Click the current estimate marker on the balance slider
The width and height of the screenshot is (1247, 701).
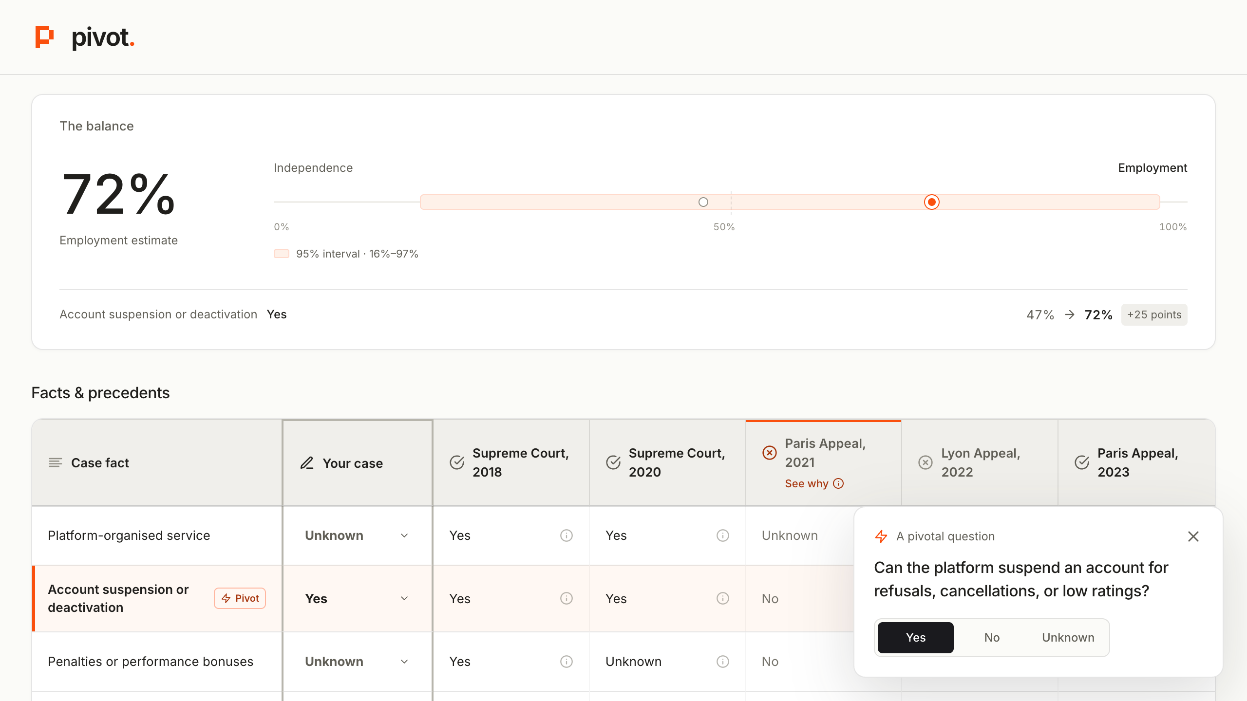pos(932,202)
